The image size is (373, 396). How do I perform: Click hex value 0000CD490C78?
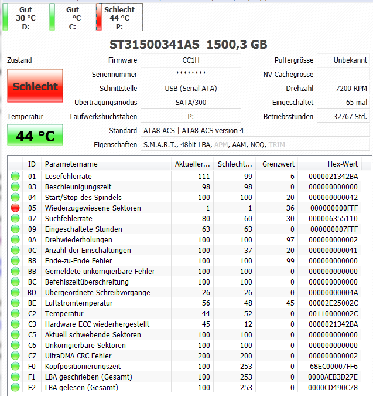333,388
